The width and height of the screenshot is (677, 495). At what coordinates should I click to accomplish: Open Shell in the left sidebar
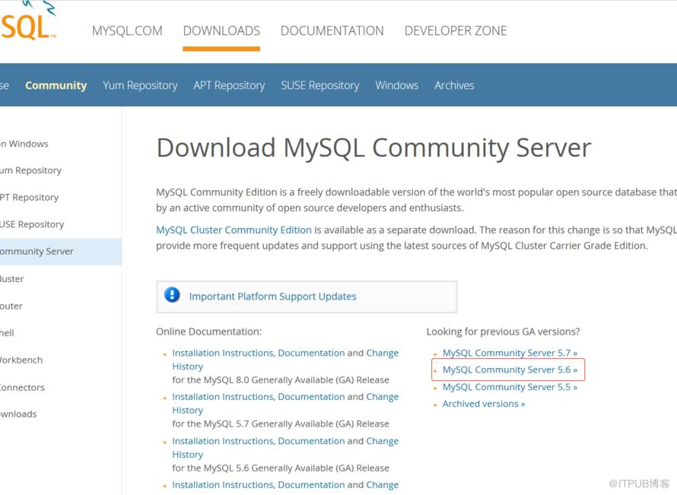pyautogui.click(x=7, y=333)
